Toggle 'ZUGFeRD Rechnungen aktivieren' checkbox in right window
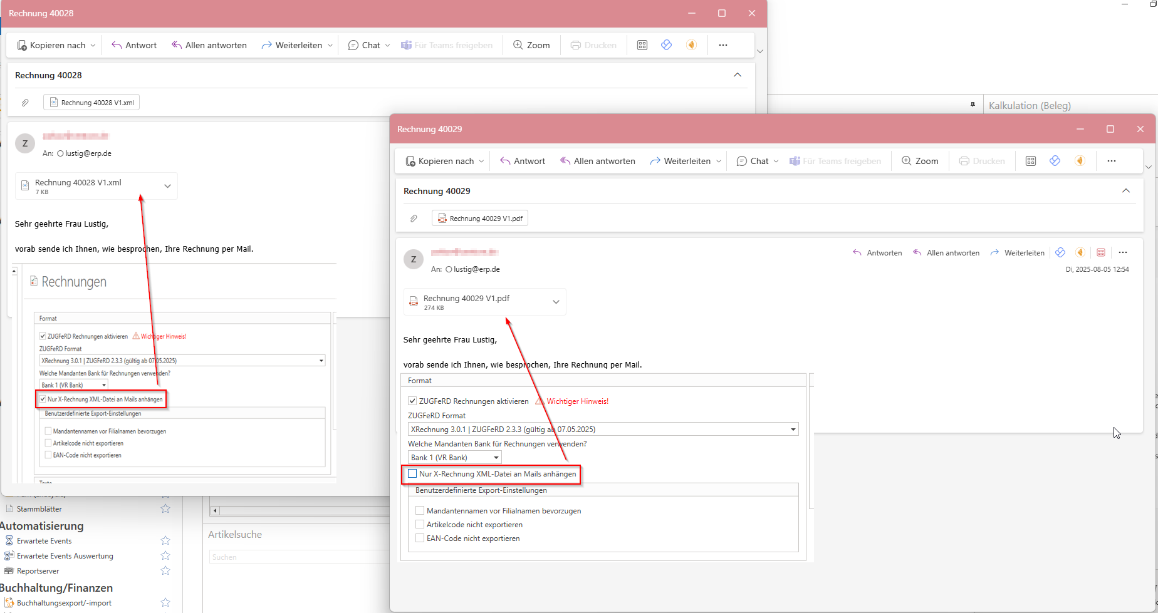Image resolution: width=1158 pixels, height=613 pixels. (412, 401)
